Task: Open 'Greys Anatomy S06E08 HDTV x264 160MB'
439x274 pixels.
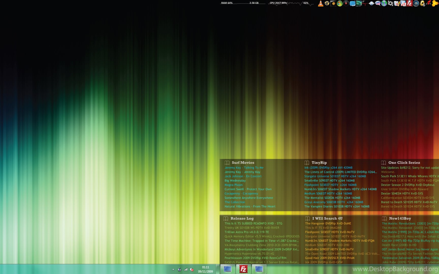Action: (334, 202)
